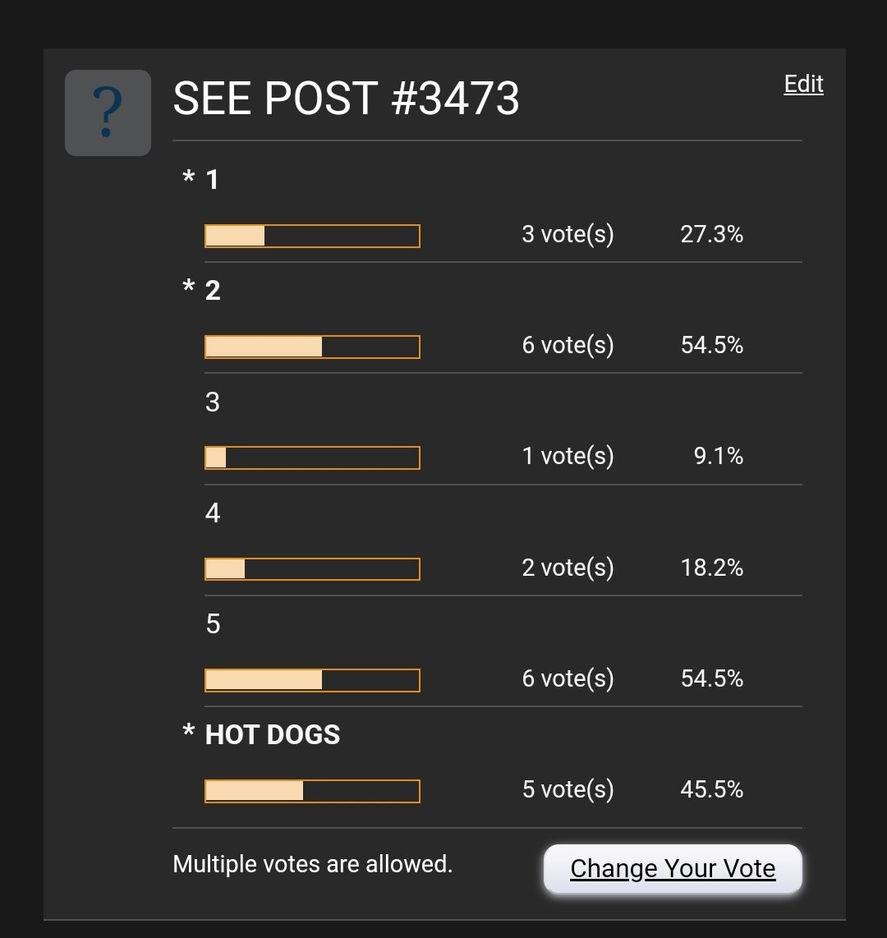This screenshot has width=887, height=938.
Task: Click the asterisk beside option 2
Action: [188, 287]
